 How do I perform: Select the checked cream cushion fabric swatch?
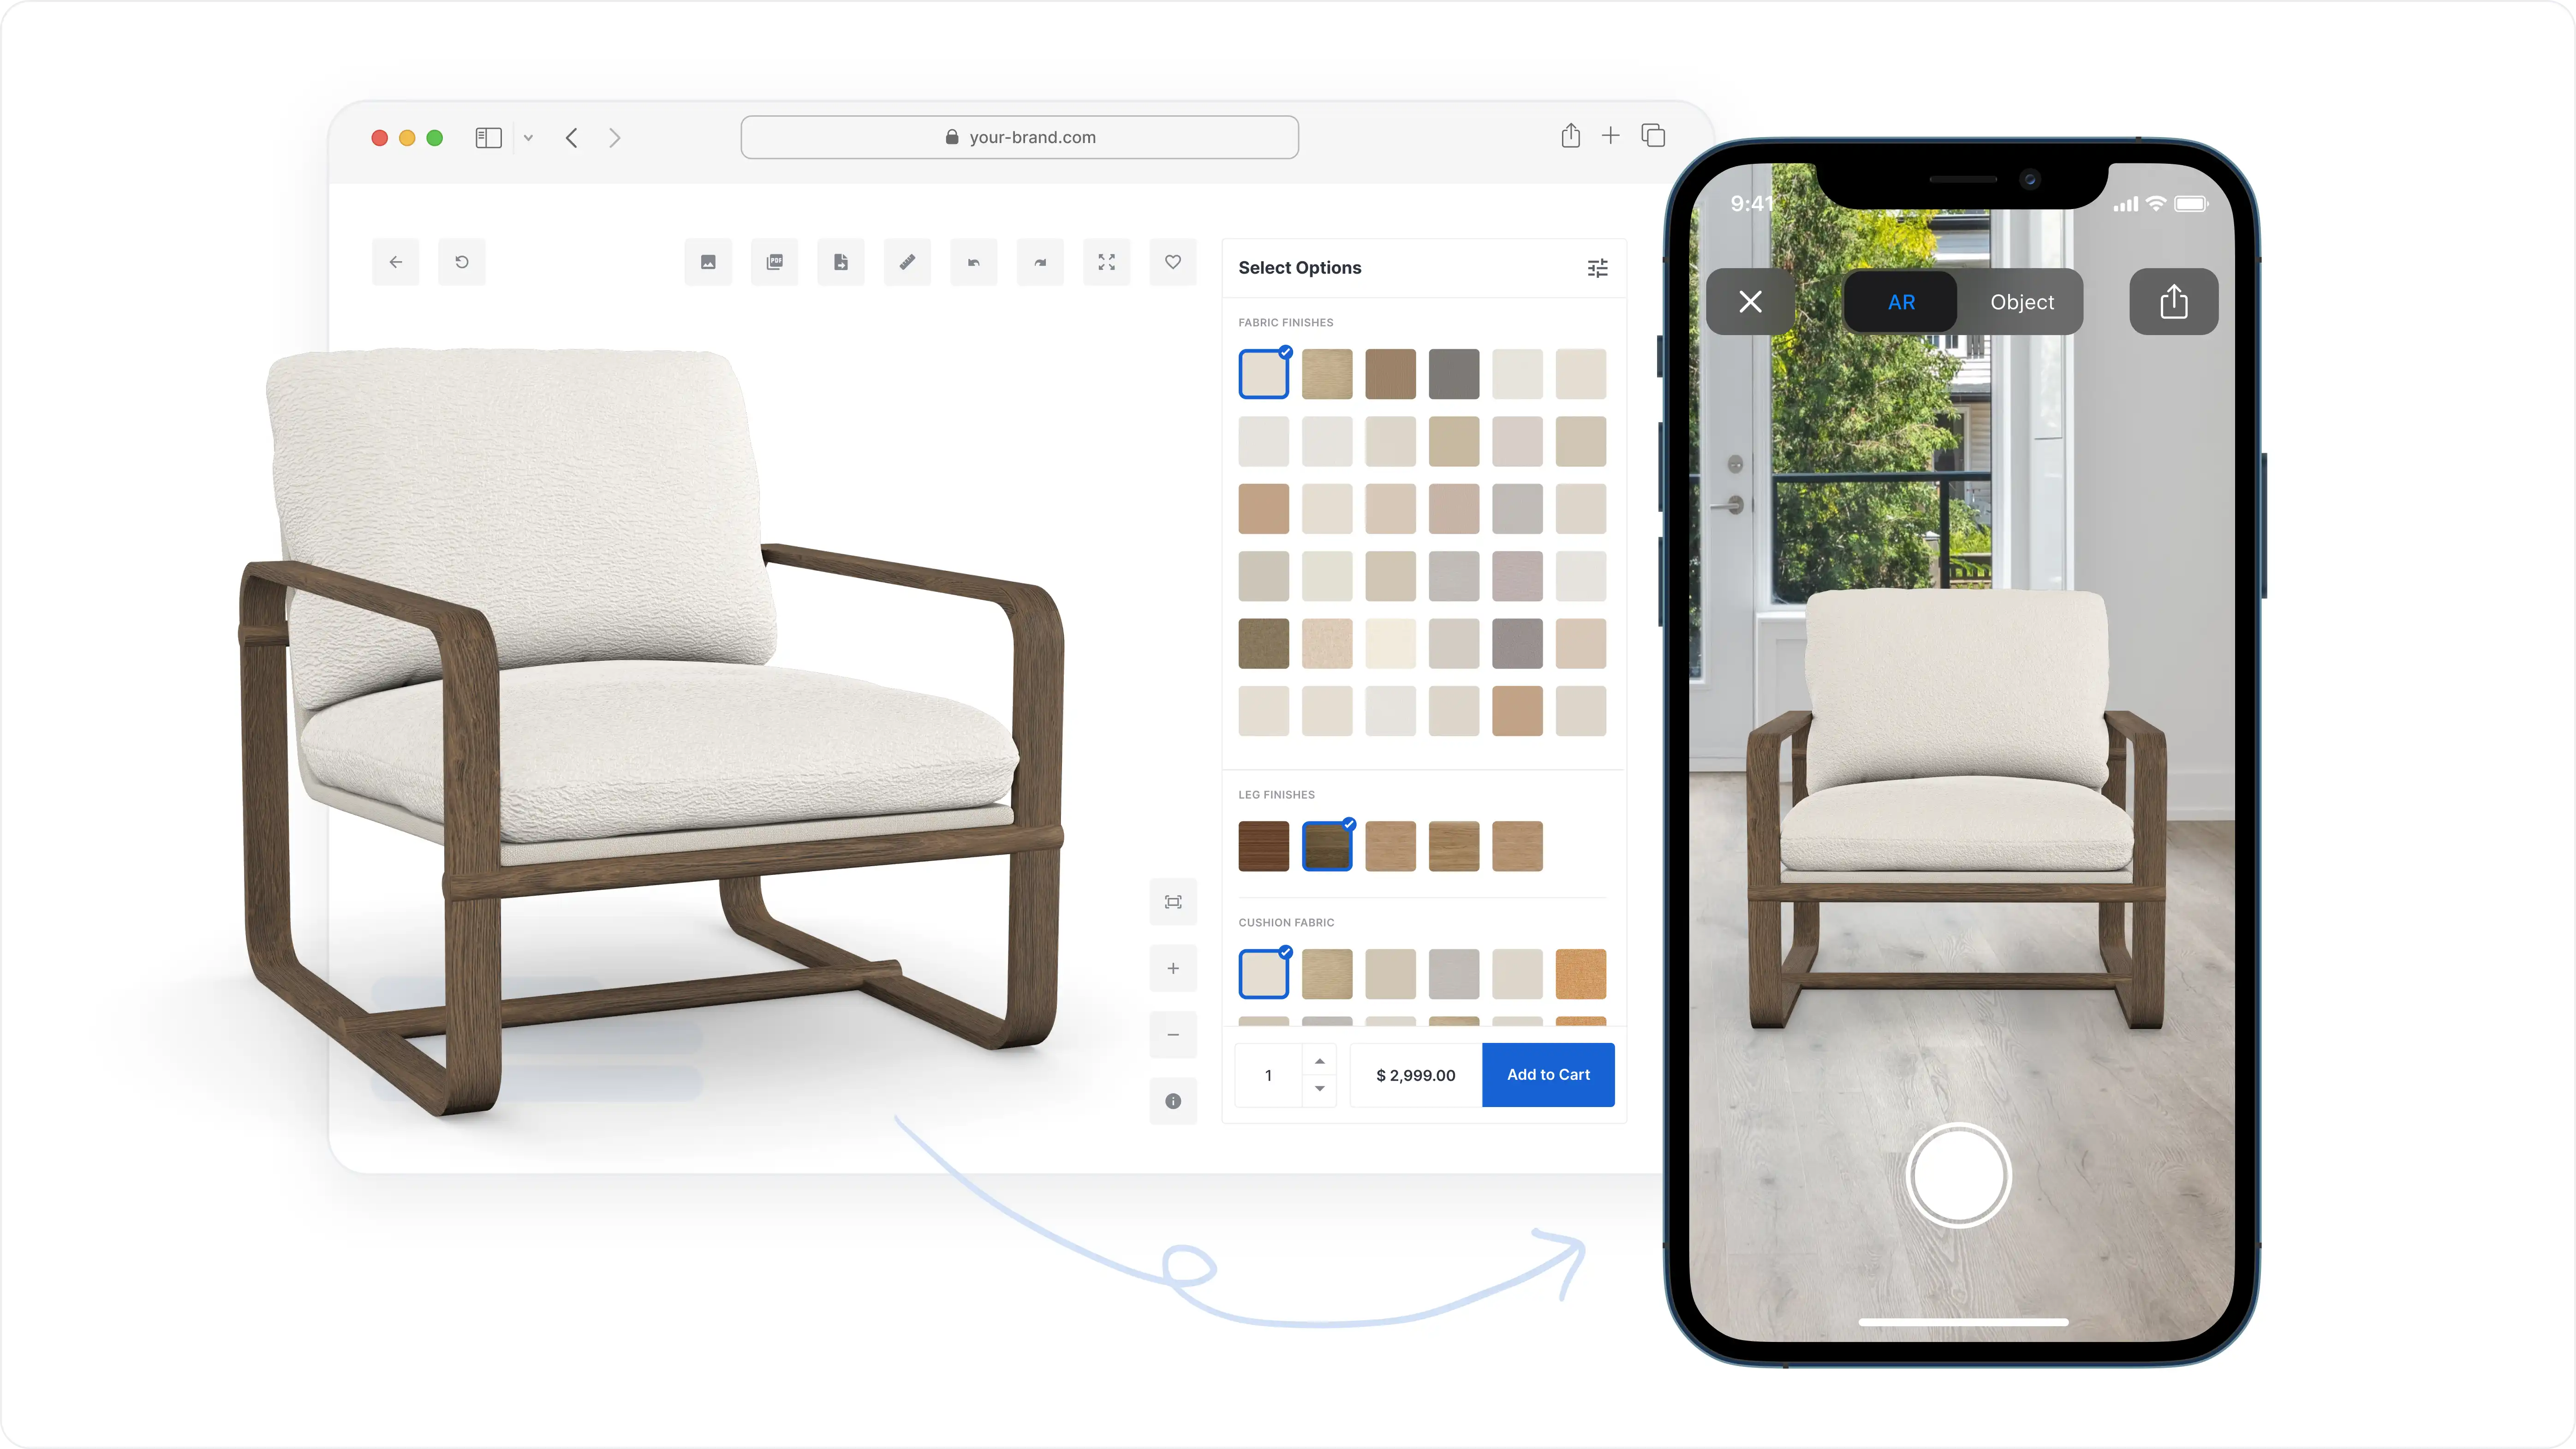1264,974
